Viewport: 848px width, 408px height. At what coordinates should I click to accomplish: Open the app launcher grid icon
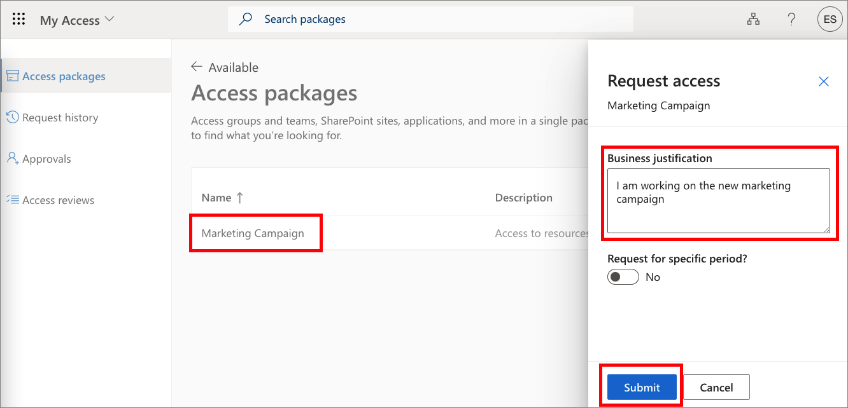(18, 19)
